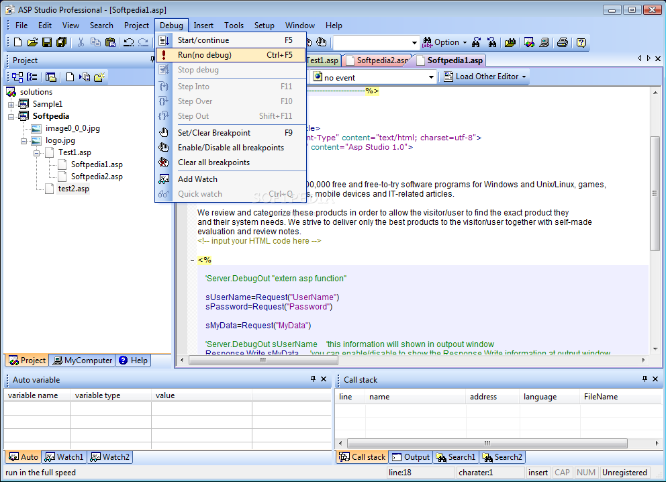Collapse the ASP code block marker
The height and width of the screenshot is (482, 666).
point(192,260)
